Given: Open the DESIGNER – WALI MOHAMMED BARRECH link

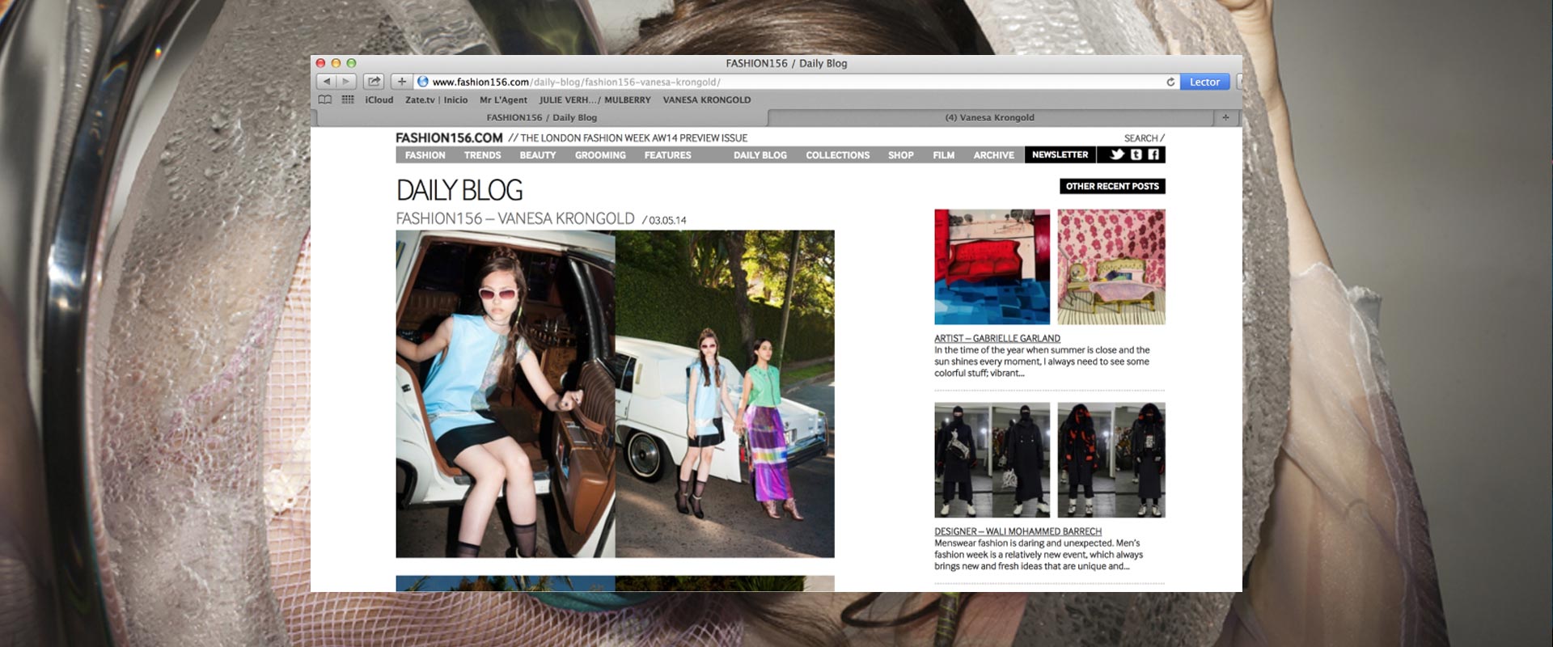Looking at the screenshot, I should [1018, 531].
